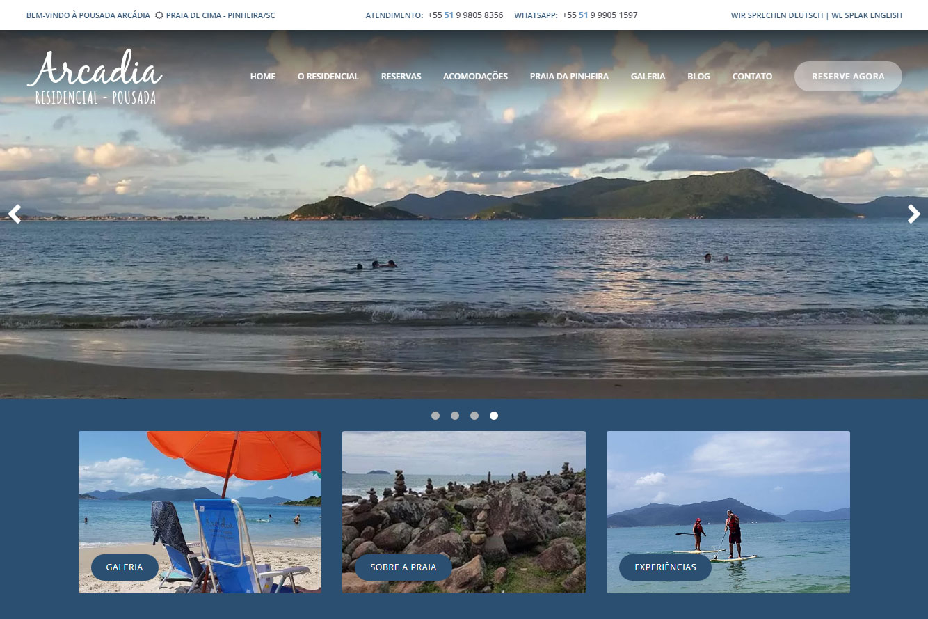Open the stacked rocks thumbnail image

point(464,512)
